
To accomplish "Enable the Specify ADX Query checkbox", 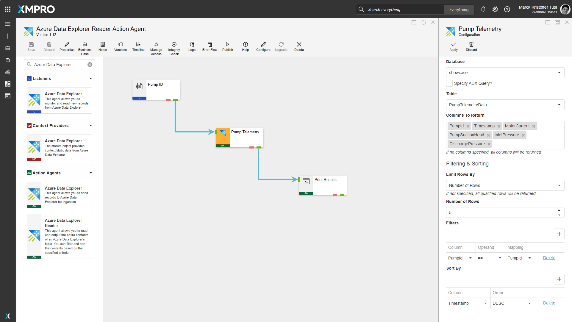I will click(x=449, y=83).
